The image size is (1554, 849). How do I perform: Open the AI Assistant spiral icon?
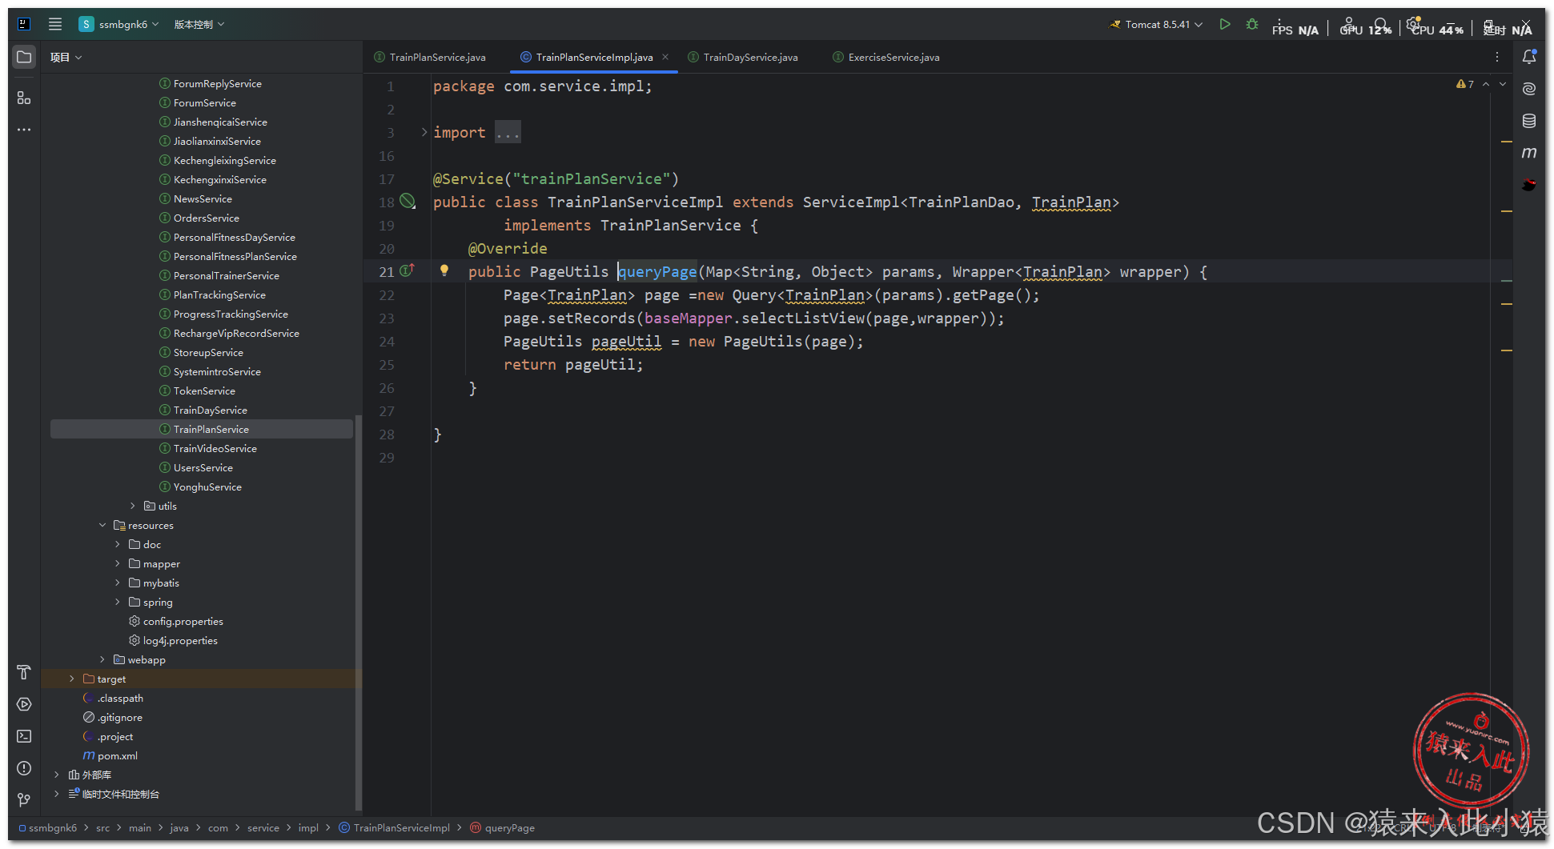(1529, 89)
